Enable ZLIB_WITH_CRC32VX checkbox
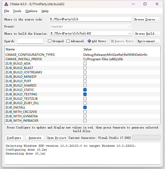Screen dimensions: 165x169 click(x=85, y=112)
